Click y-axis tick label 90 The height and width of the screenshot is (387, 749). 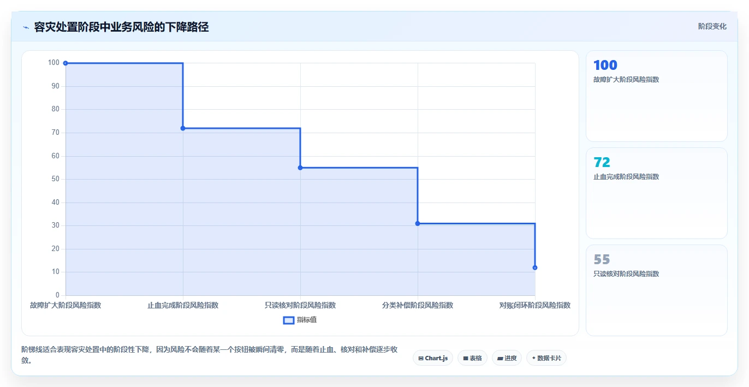(56, 86)
